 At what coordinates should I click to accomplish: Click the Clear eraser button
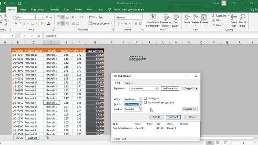[x=217, y=25]
